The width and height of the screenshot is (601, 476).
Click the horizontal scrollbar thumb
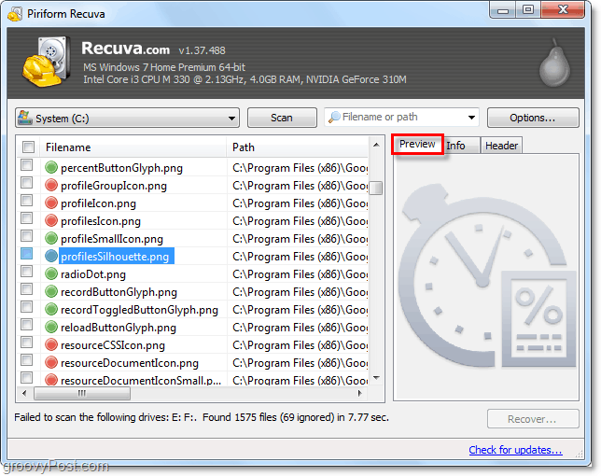click(82, 393)
